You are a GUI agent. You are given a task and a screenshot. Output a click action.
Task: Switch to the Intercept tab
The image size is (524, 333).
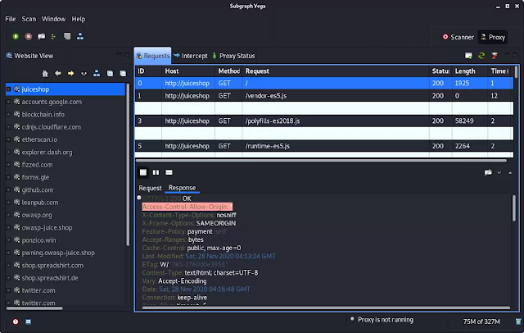[x=191, y=56]
